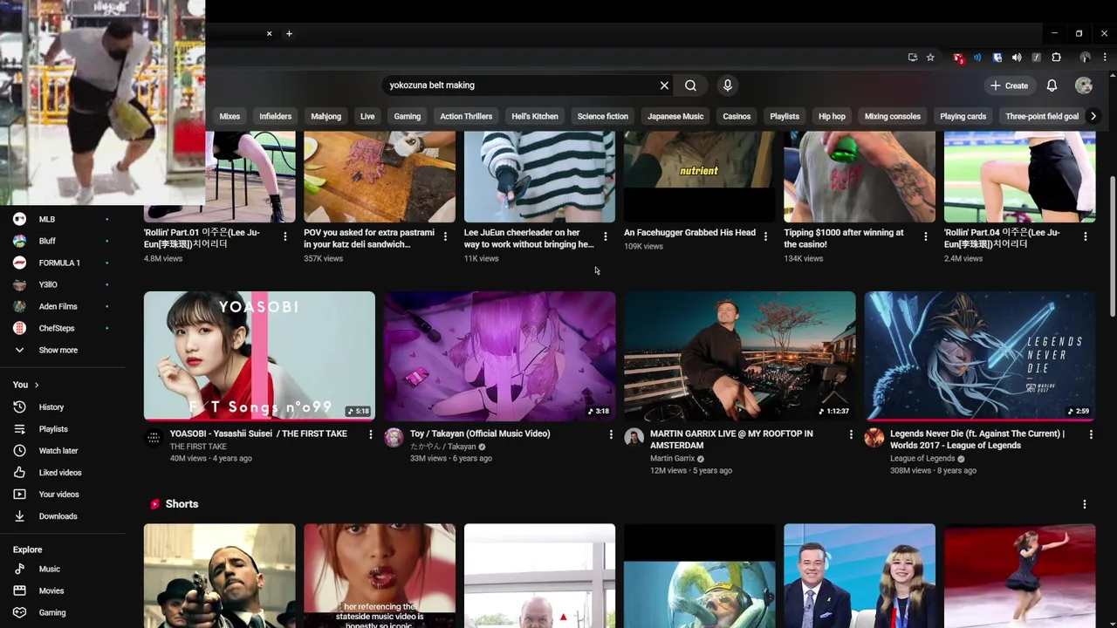This screenshot has height=628, width=1117.
Task: Select the Gaming filter chip
Action: pyautogui.click(x=408, y=116)
